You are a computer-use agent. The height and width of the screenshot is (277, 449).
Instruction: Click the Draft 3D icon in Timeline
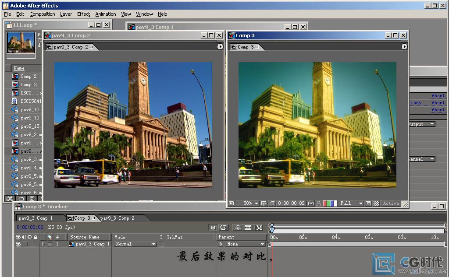coord(223,228)
